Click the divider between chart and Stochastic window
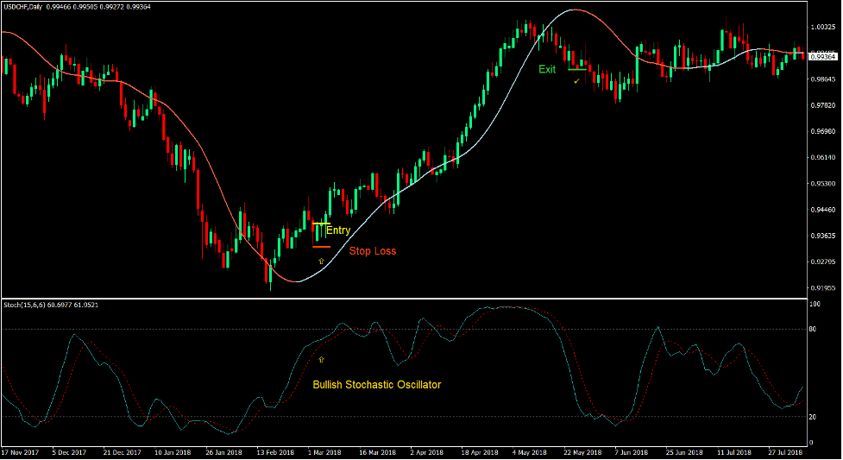The height and width of the screenshot is (460, 843). pos(406,299)
